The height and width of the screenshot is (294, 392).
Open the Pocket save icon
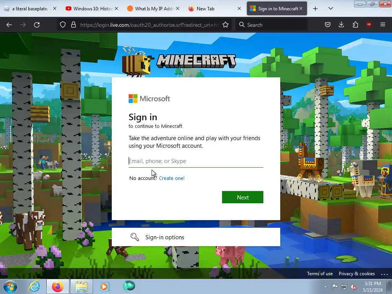(328, 24)
